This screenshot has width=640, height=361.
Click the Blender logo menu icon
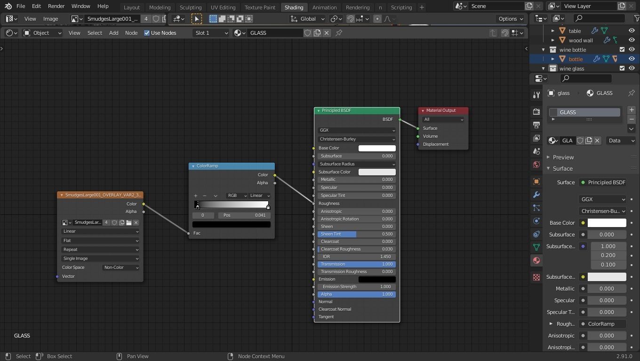pos(7,7)
